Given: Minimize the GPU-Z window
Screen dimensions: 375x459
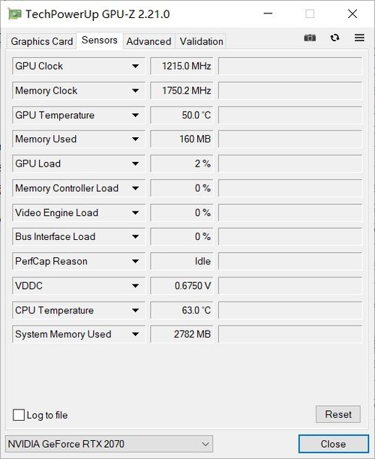Looking at the screenshot, I should coord(268,13).
